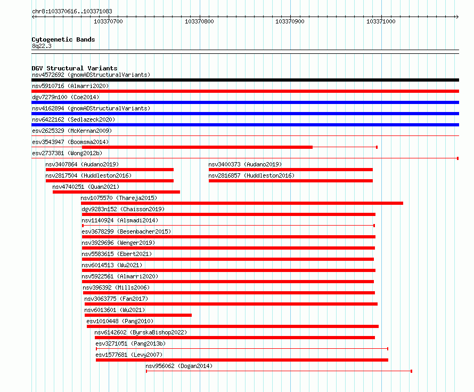Screen dimensions: 474x392
Task: Click the nsv4572692 gnomADStructuralVariants label
Action: 91,75
